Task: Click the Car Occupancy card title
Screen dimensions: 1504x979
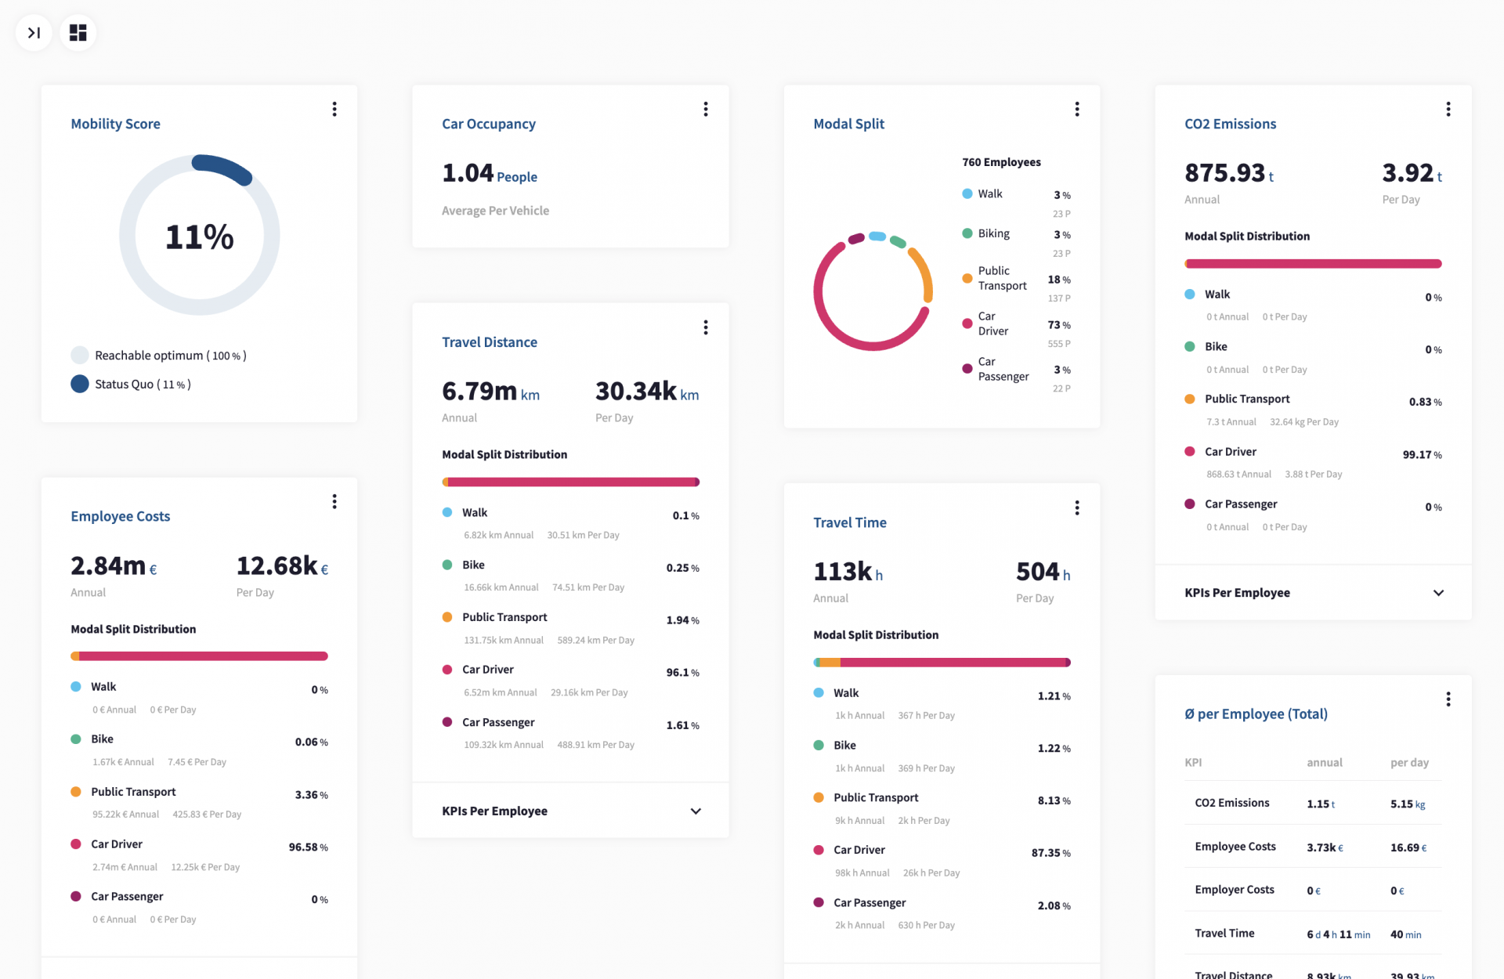Action: coord(489,124)
